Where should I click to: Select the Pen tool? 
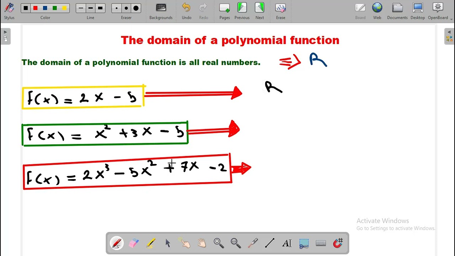pyautogui.click(x=117, y=243)
